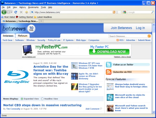Click the search magnifier icon in toolbar

pyautogui.click(x=153, y=12)
